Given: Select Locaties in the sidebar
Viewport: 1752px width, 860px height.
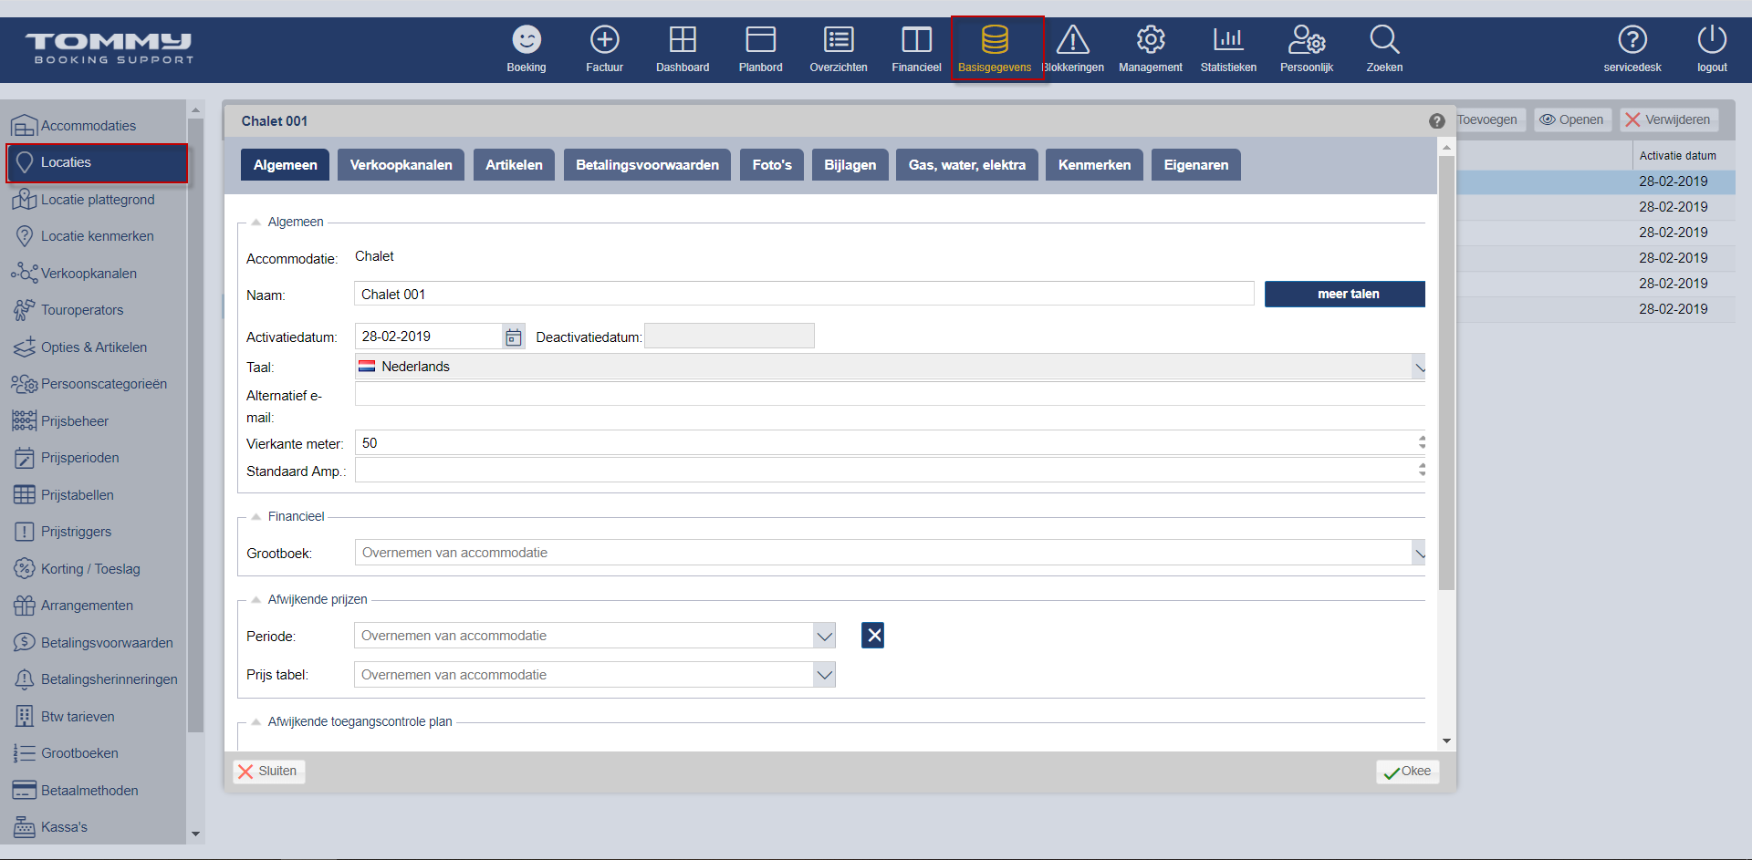Looking at the screenshot, I should pos(97,162).
